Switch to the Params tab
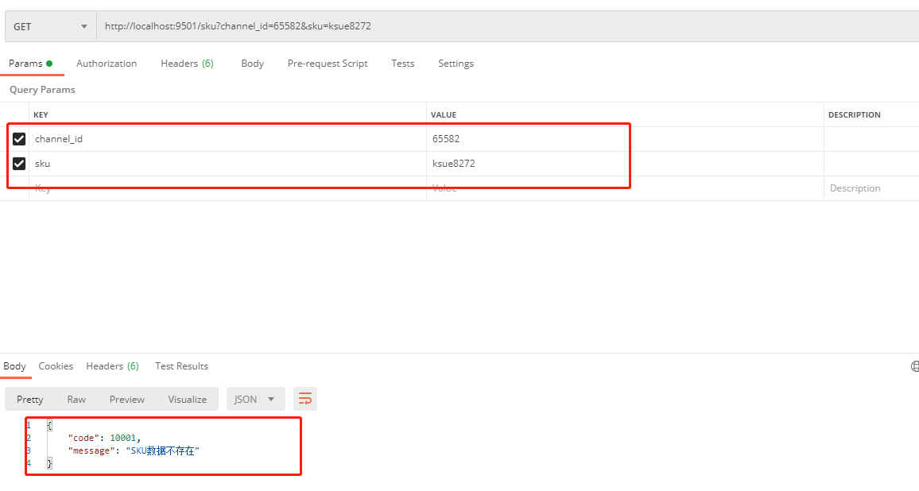The width and height of the screenshot is (919, 491). pyautogui.click(x=30, y=64)
